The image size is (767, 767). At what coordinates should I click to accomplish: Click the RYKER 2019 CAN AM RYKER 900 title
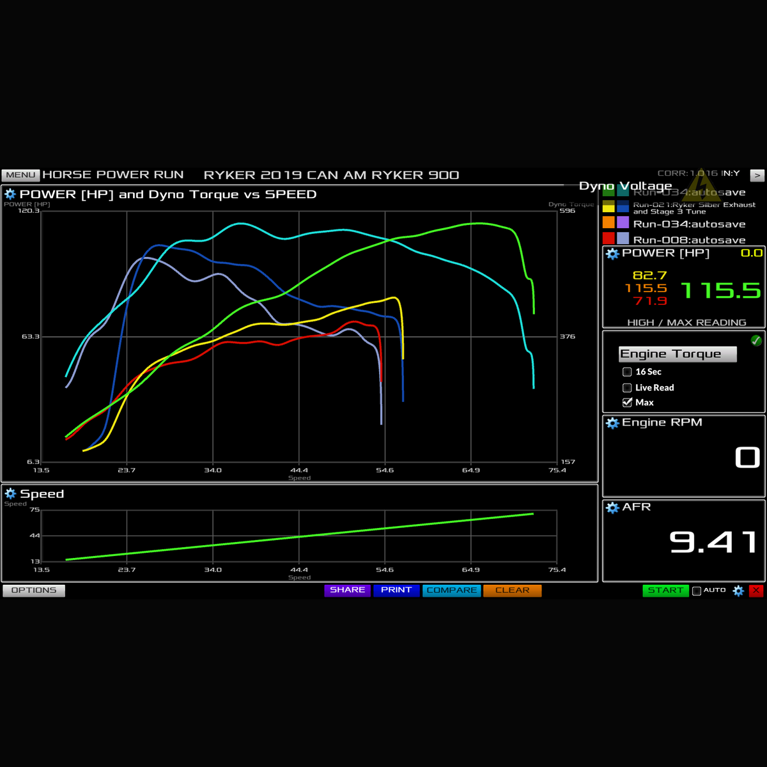tap(331, 175)
